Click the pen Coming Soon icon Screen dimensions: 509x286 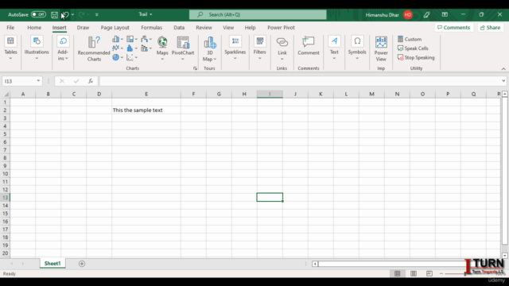[426, 14]
